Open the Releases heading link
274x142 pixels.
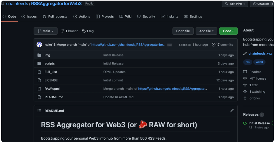251,115
